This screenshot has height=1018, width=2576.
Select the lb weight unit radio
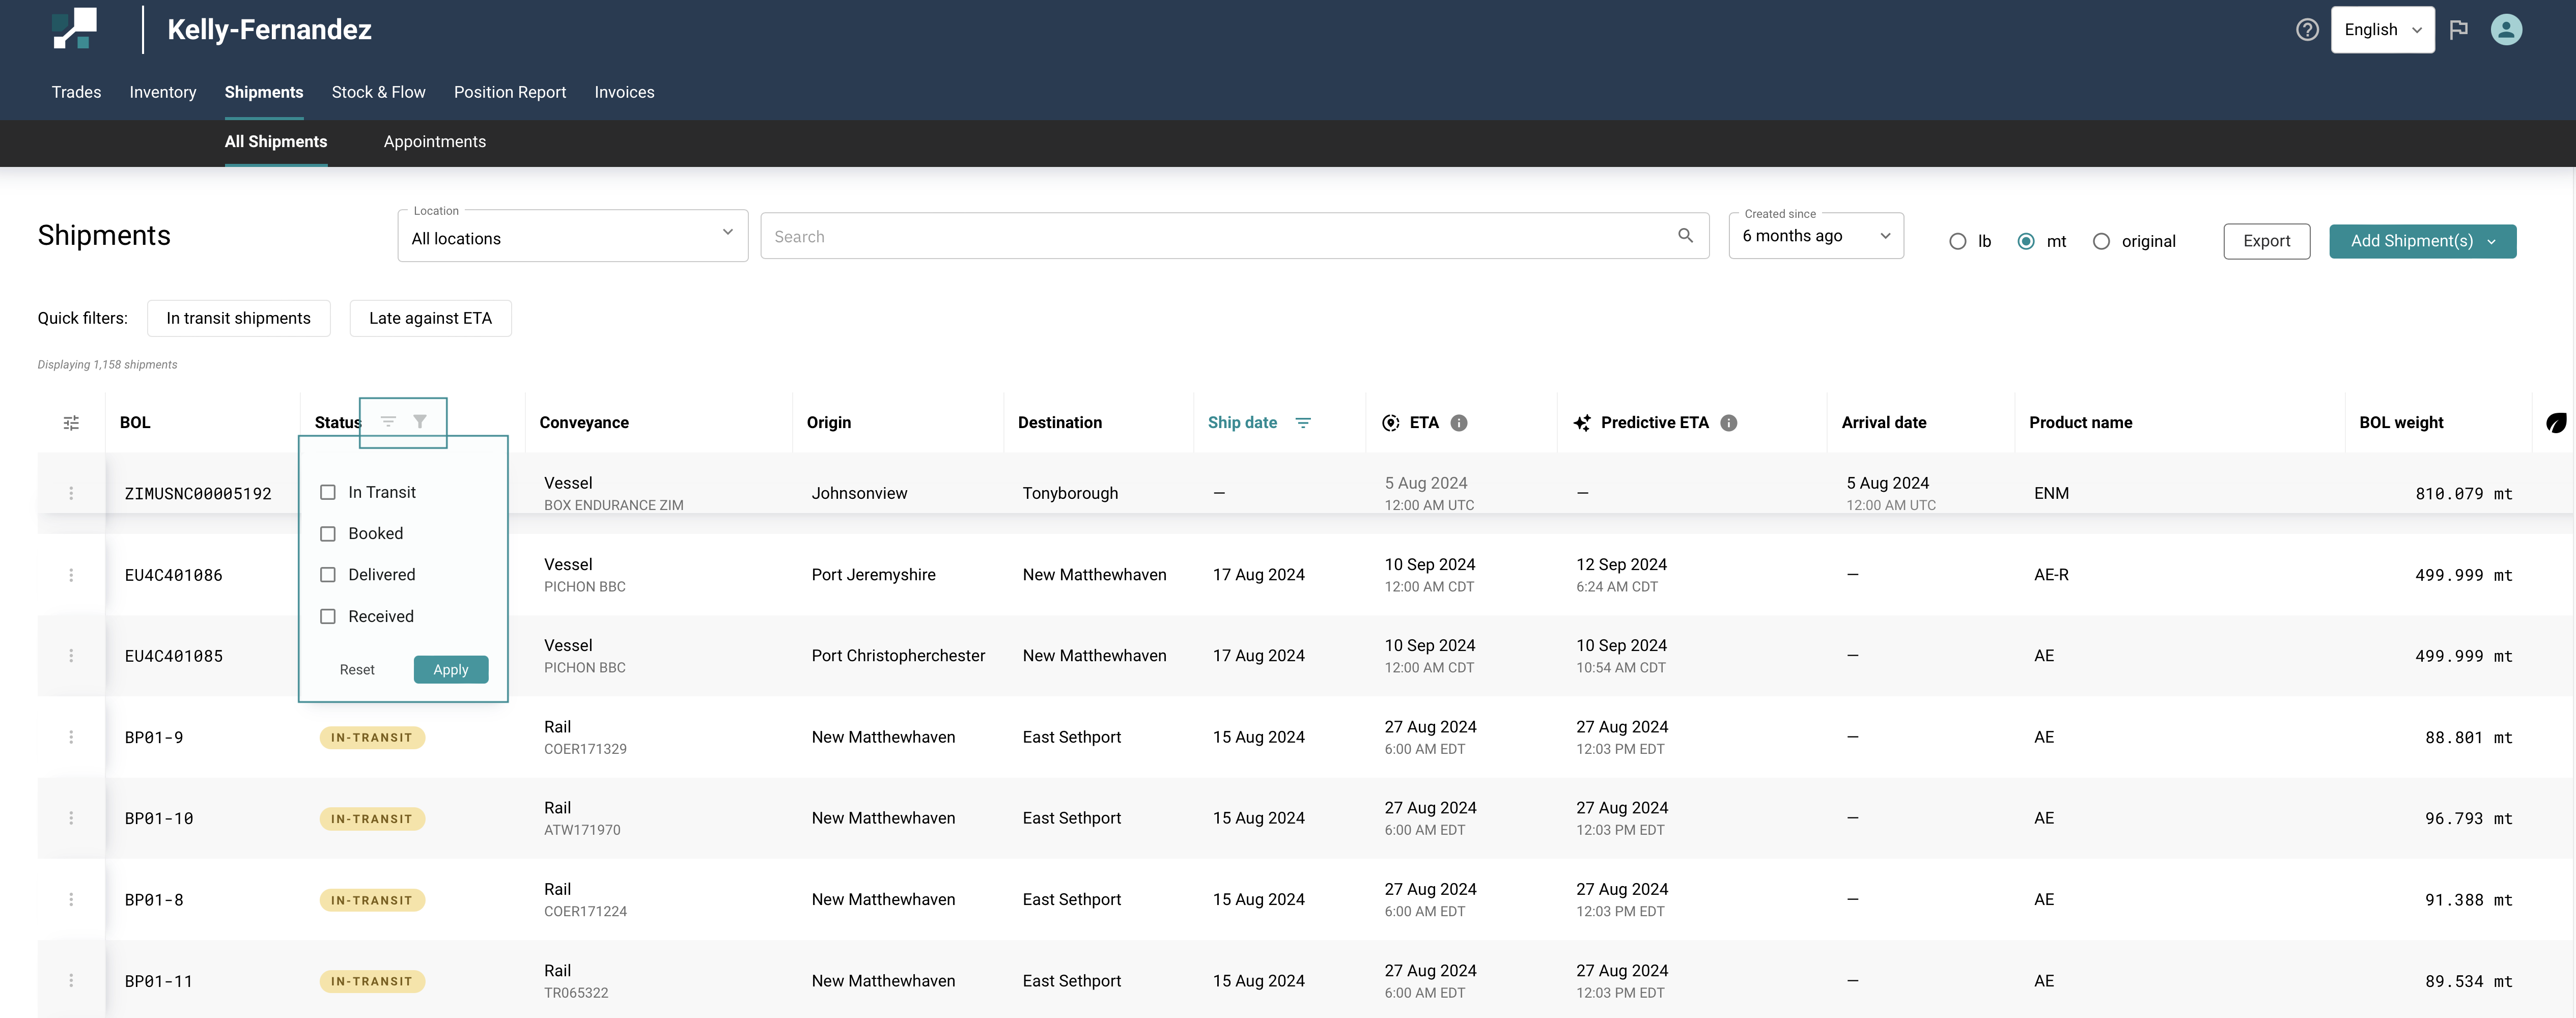(1958, 242)
